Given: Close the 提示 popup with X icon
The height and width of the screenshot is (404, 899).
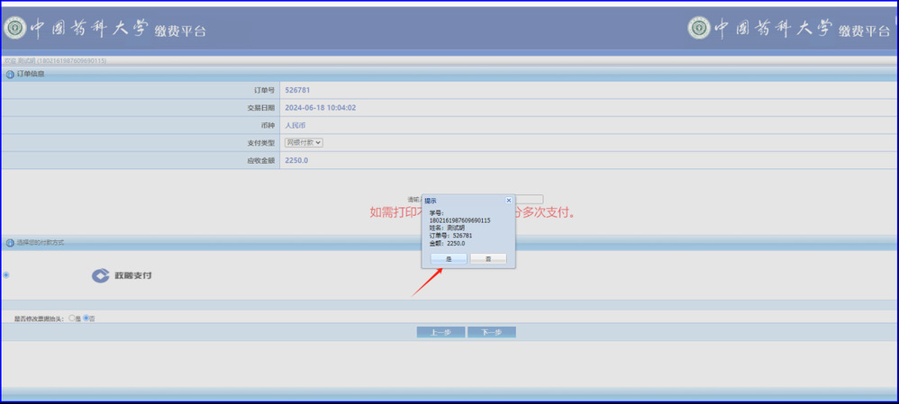Looking at the screenshot, I should (508, 200).
